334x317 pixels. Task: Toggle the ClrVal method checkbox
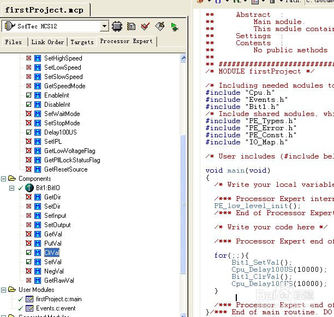pos(29,252)
